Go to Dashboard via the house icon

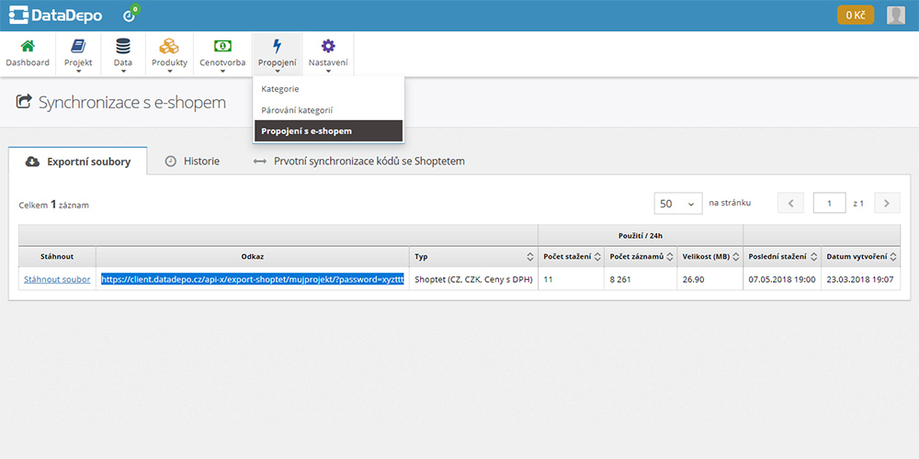pyautogui.click(x=28, y=46)
